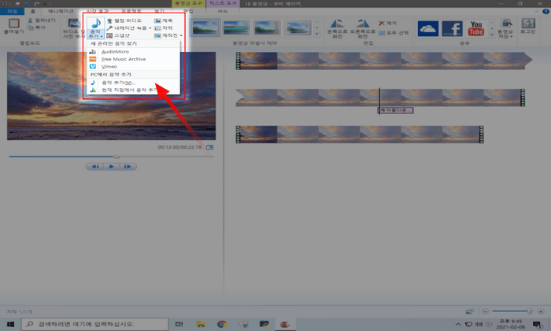Open Task View on the taskbar
Screen dimensions: 551x331
179,325
